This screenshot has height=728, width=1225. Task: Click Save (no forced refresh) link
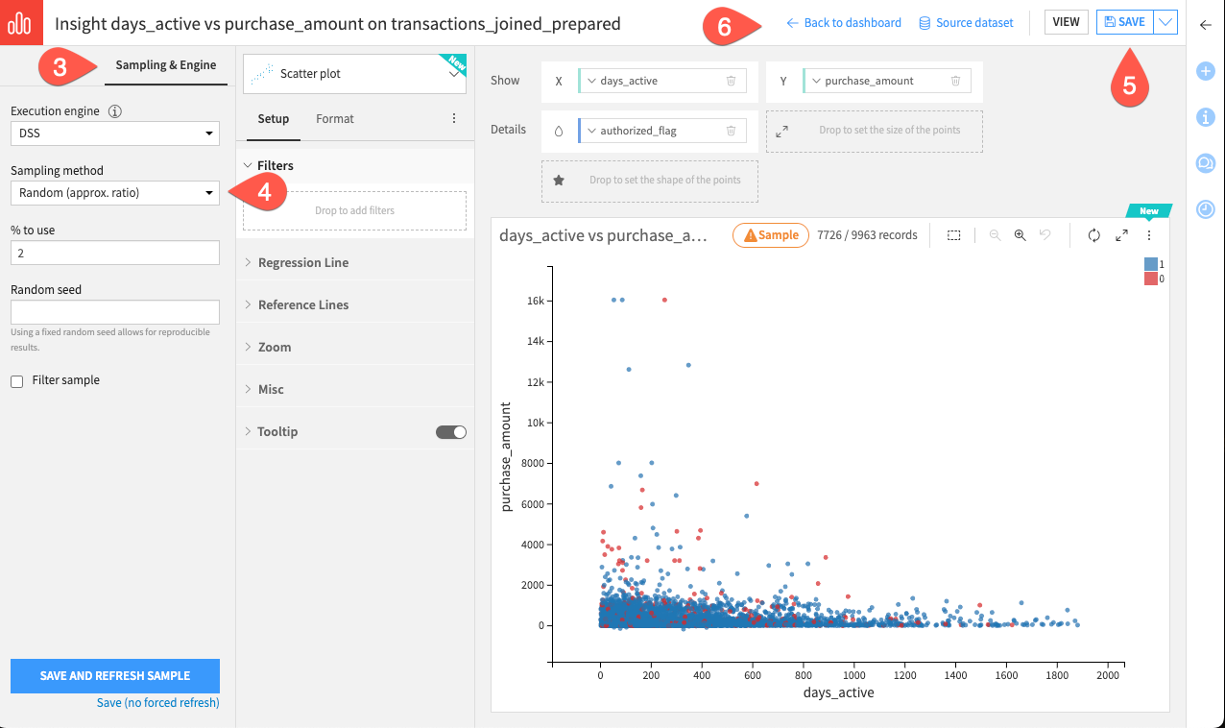158,703
